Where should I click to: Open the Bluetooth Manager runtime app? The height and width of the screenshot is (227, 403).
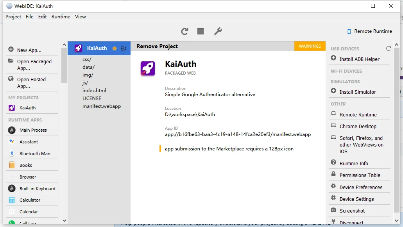point(36,154)
